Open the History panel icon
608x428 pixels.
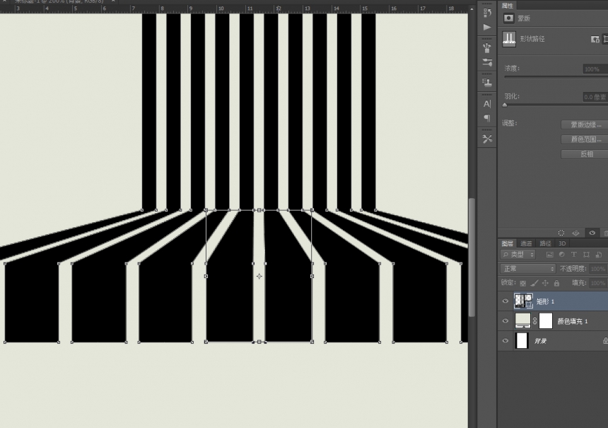[487, 13]
